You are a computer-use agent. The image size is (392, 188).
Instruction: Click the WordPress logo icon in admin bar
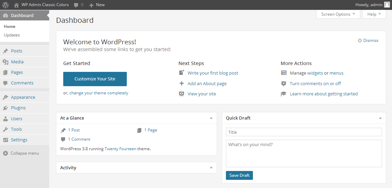pos(5,5)
